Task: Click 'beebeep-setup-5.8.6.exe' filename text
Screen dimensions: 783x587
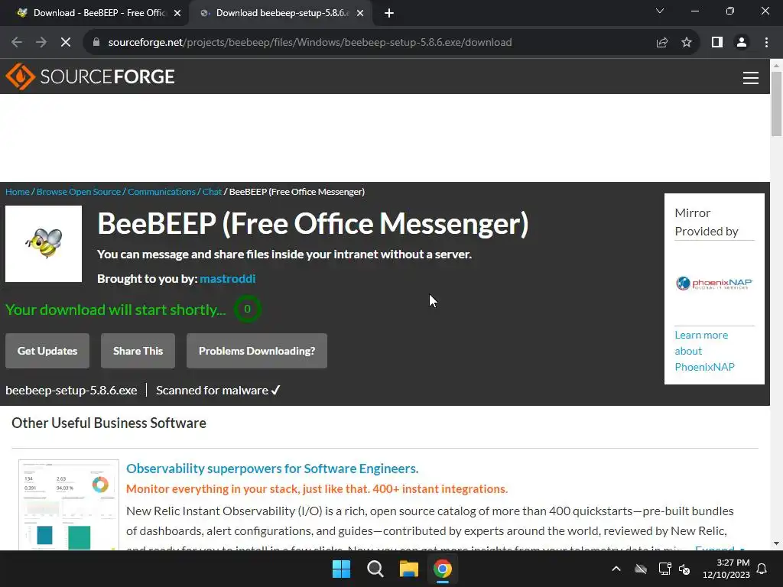Action: click(x=71, y=391)
